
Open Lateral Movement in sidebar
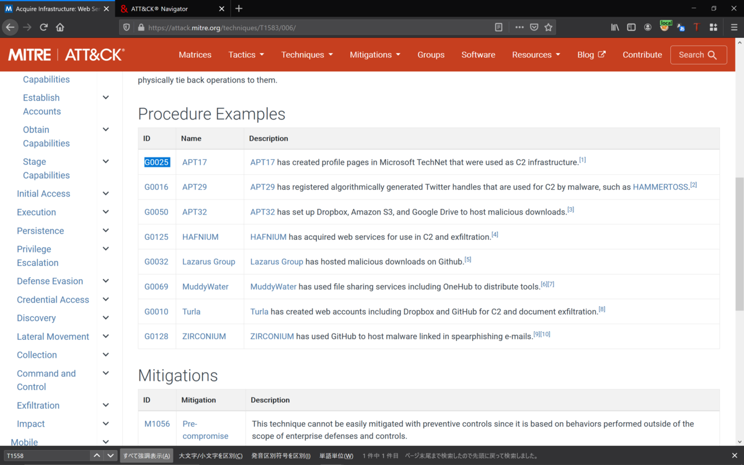coord(53,337)
